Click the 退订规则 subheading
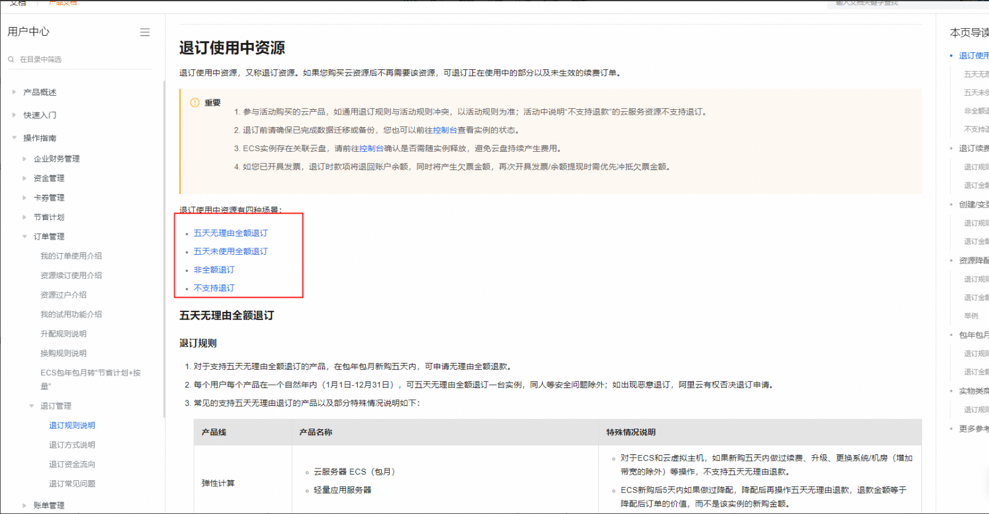 198,343
